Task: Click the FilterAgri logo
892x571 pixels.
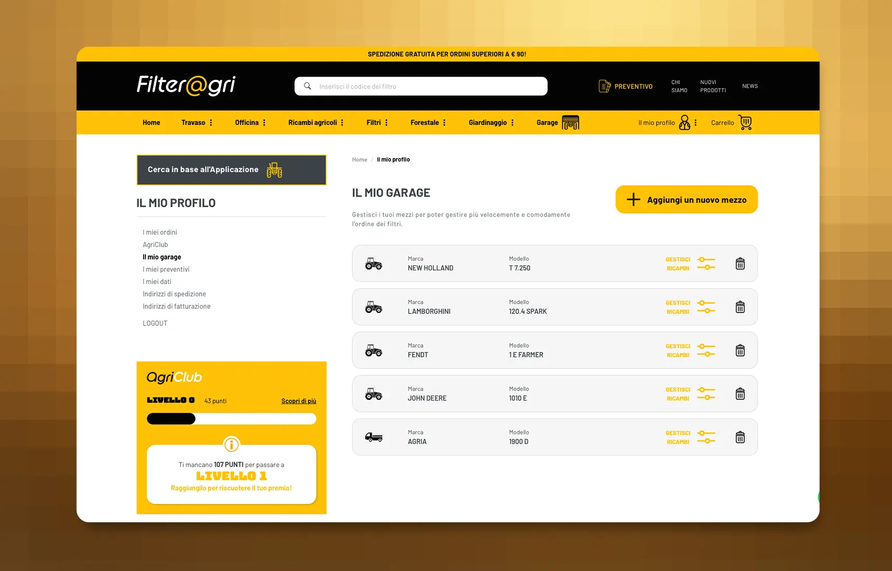Action: (186, 85)
